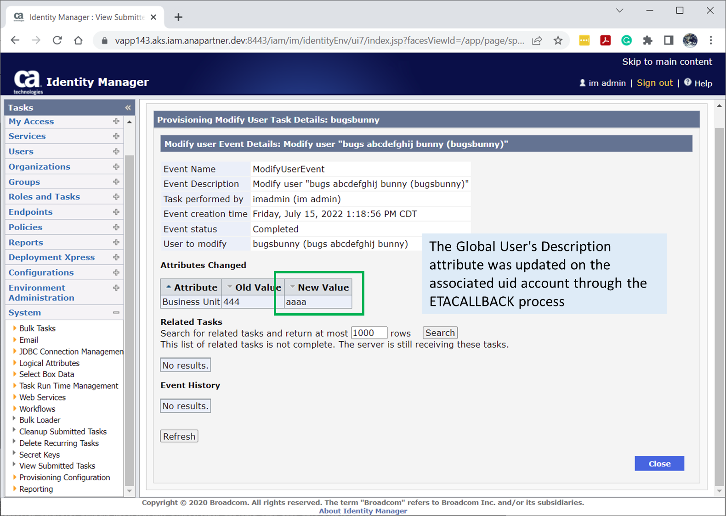Click the Help question mark icon
Viewport: 726px width, 516px height.
click(687, 83)
